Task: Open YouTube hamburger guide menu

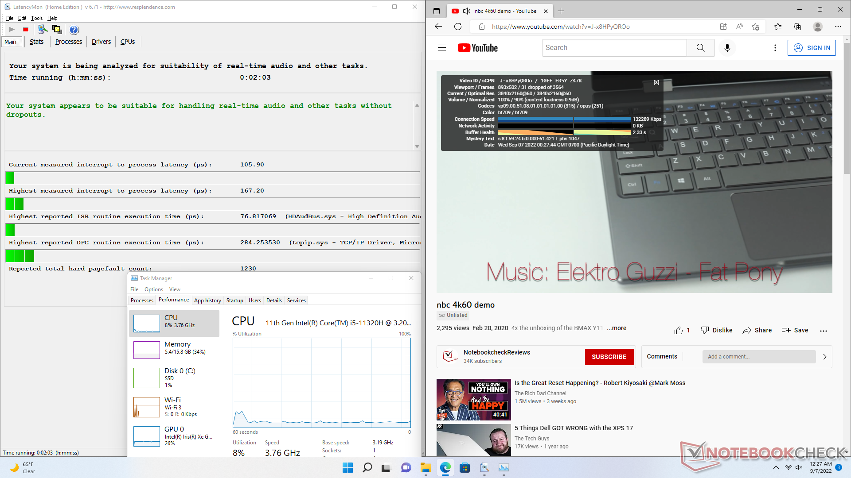Action: pos(441,48)
